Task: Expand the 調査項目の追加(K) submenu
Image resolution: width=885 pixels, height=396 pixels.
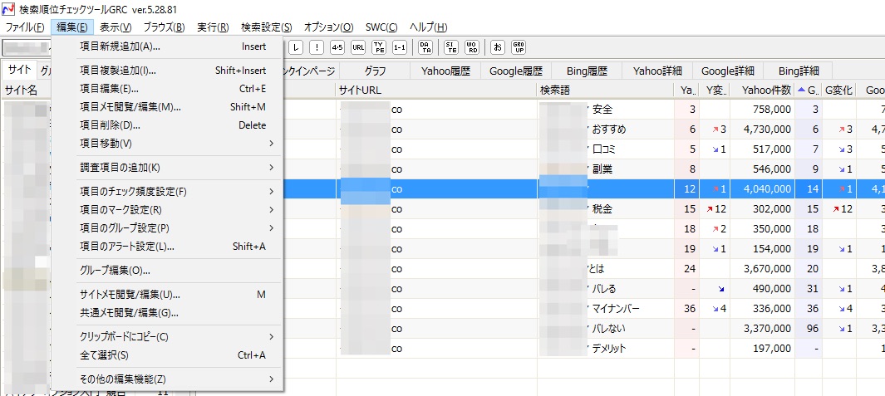Action: (168, 168)
